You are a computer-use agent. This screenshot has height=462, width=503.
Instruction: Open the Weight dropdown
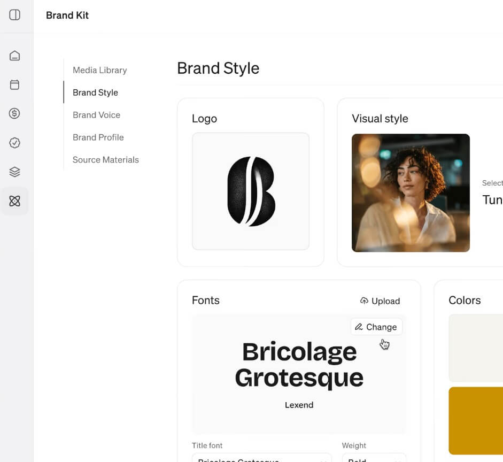point(374,458)
